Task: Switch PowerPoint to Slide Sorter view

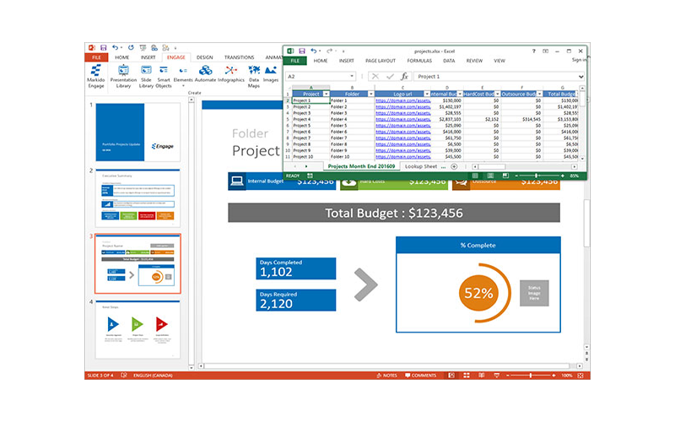Action: (x=467, y=376)
